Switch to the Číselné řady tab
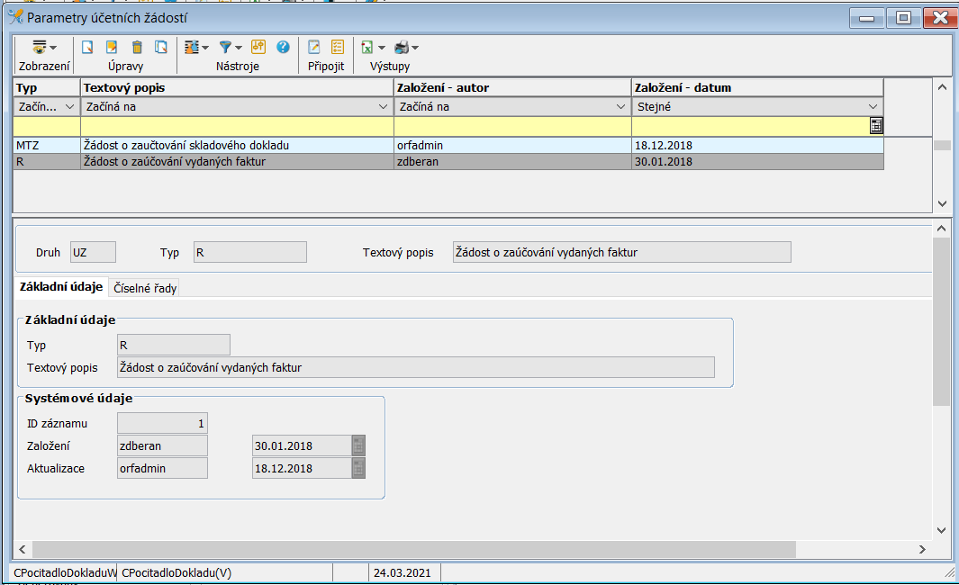The width and height of the screenshot is (959, 585). pos(145,287)
